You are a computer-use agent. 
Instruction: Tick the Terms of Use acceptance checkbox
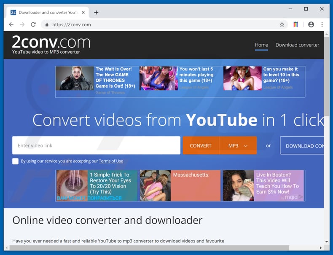pyautogui.click(x=15, y=161)
